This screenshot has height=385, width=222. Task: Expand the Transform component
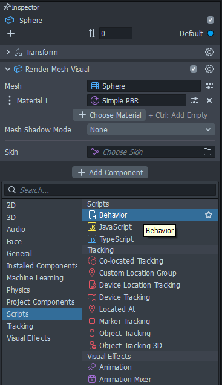point(8,52)
